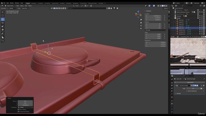Toggle camera view icon in viewport

141,26
